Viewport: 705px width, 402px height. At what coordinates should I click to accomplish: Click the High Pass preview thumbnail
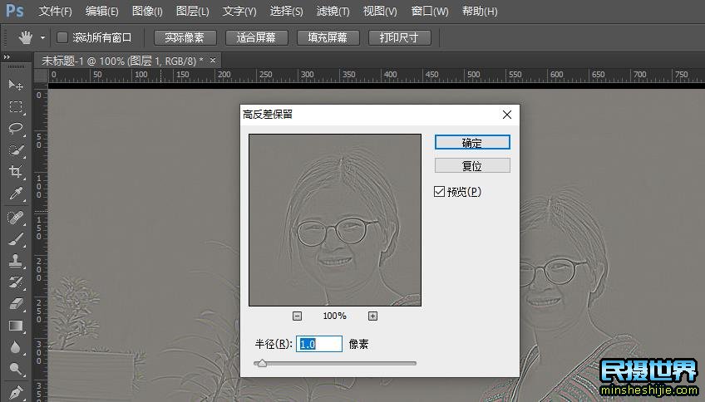[x=335, y=220]
